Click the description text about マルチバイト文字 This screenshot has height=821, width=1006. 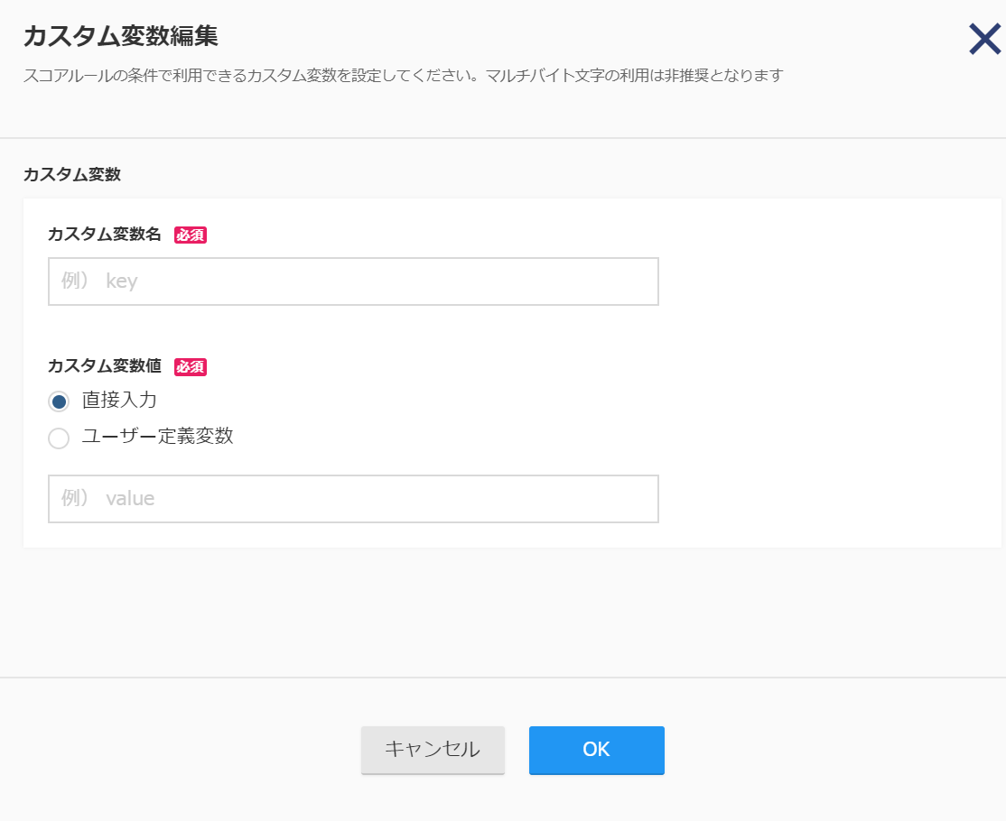(x=404, y=76)
